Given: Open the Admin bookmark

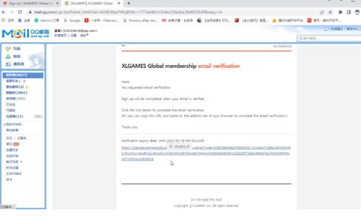Looking at the screenshot, I should click(x=46, y=21).
